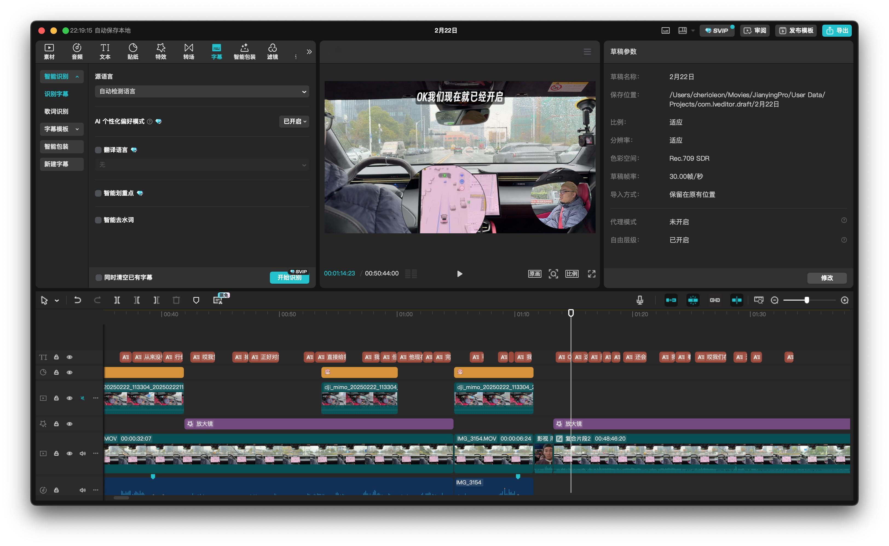Screen dimensions: 889x546
Task: Open the 特效 effects tab
Action: pos(161,52)
